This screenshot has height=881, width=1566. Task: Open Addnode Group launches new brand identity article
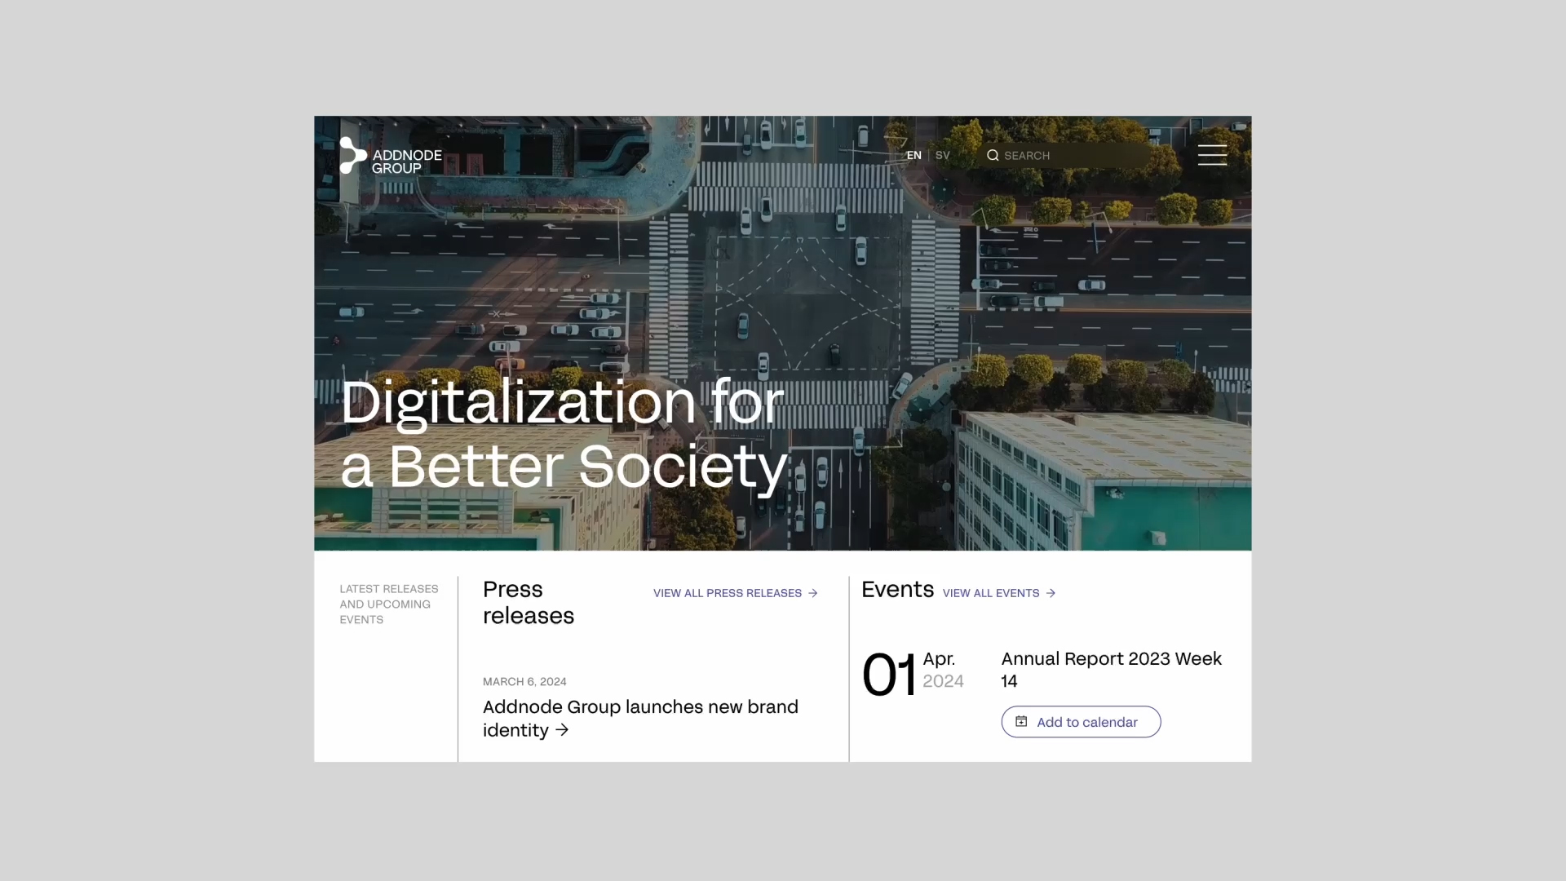coord(640,719)
